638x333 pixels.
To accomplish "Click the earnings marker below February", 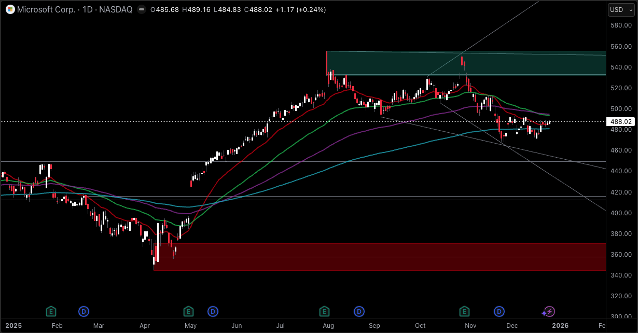I will tap(51, 311).
